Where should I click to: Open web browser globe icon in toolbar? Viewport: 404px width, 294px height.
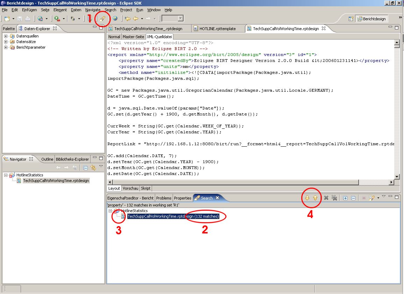115,19
